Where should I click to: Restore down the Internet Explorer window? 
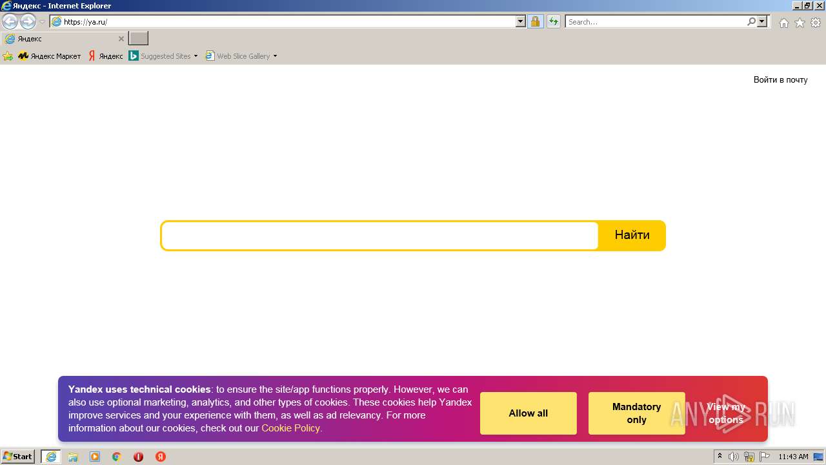(807, 6)
